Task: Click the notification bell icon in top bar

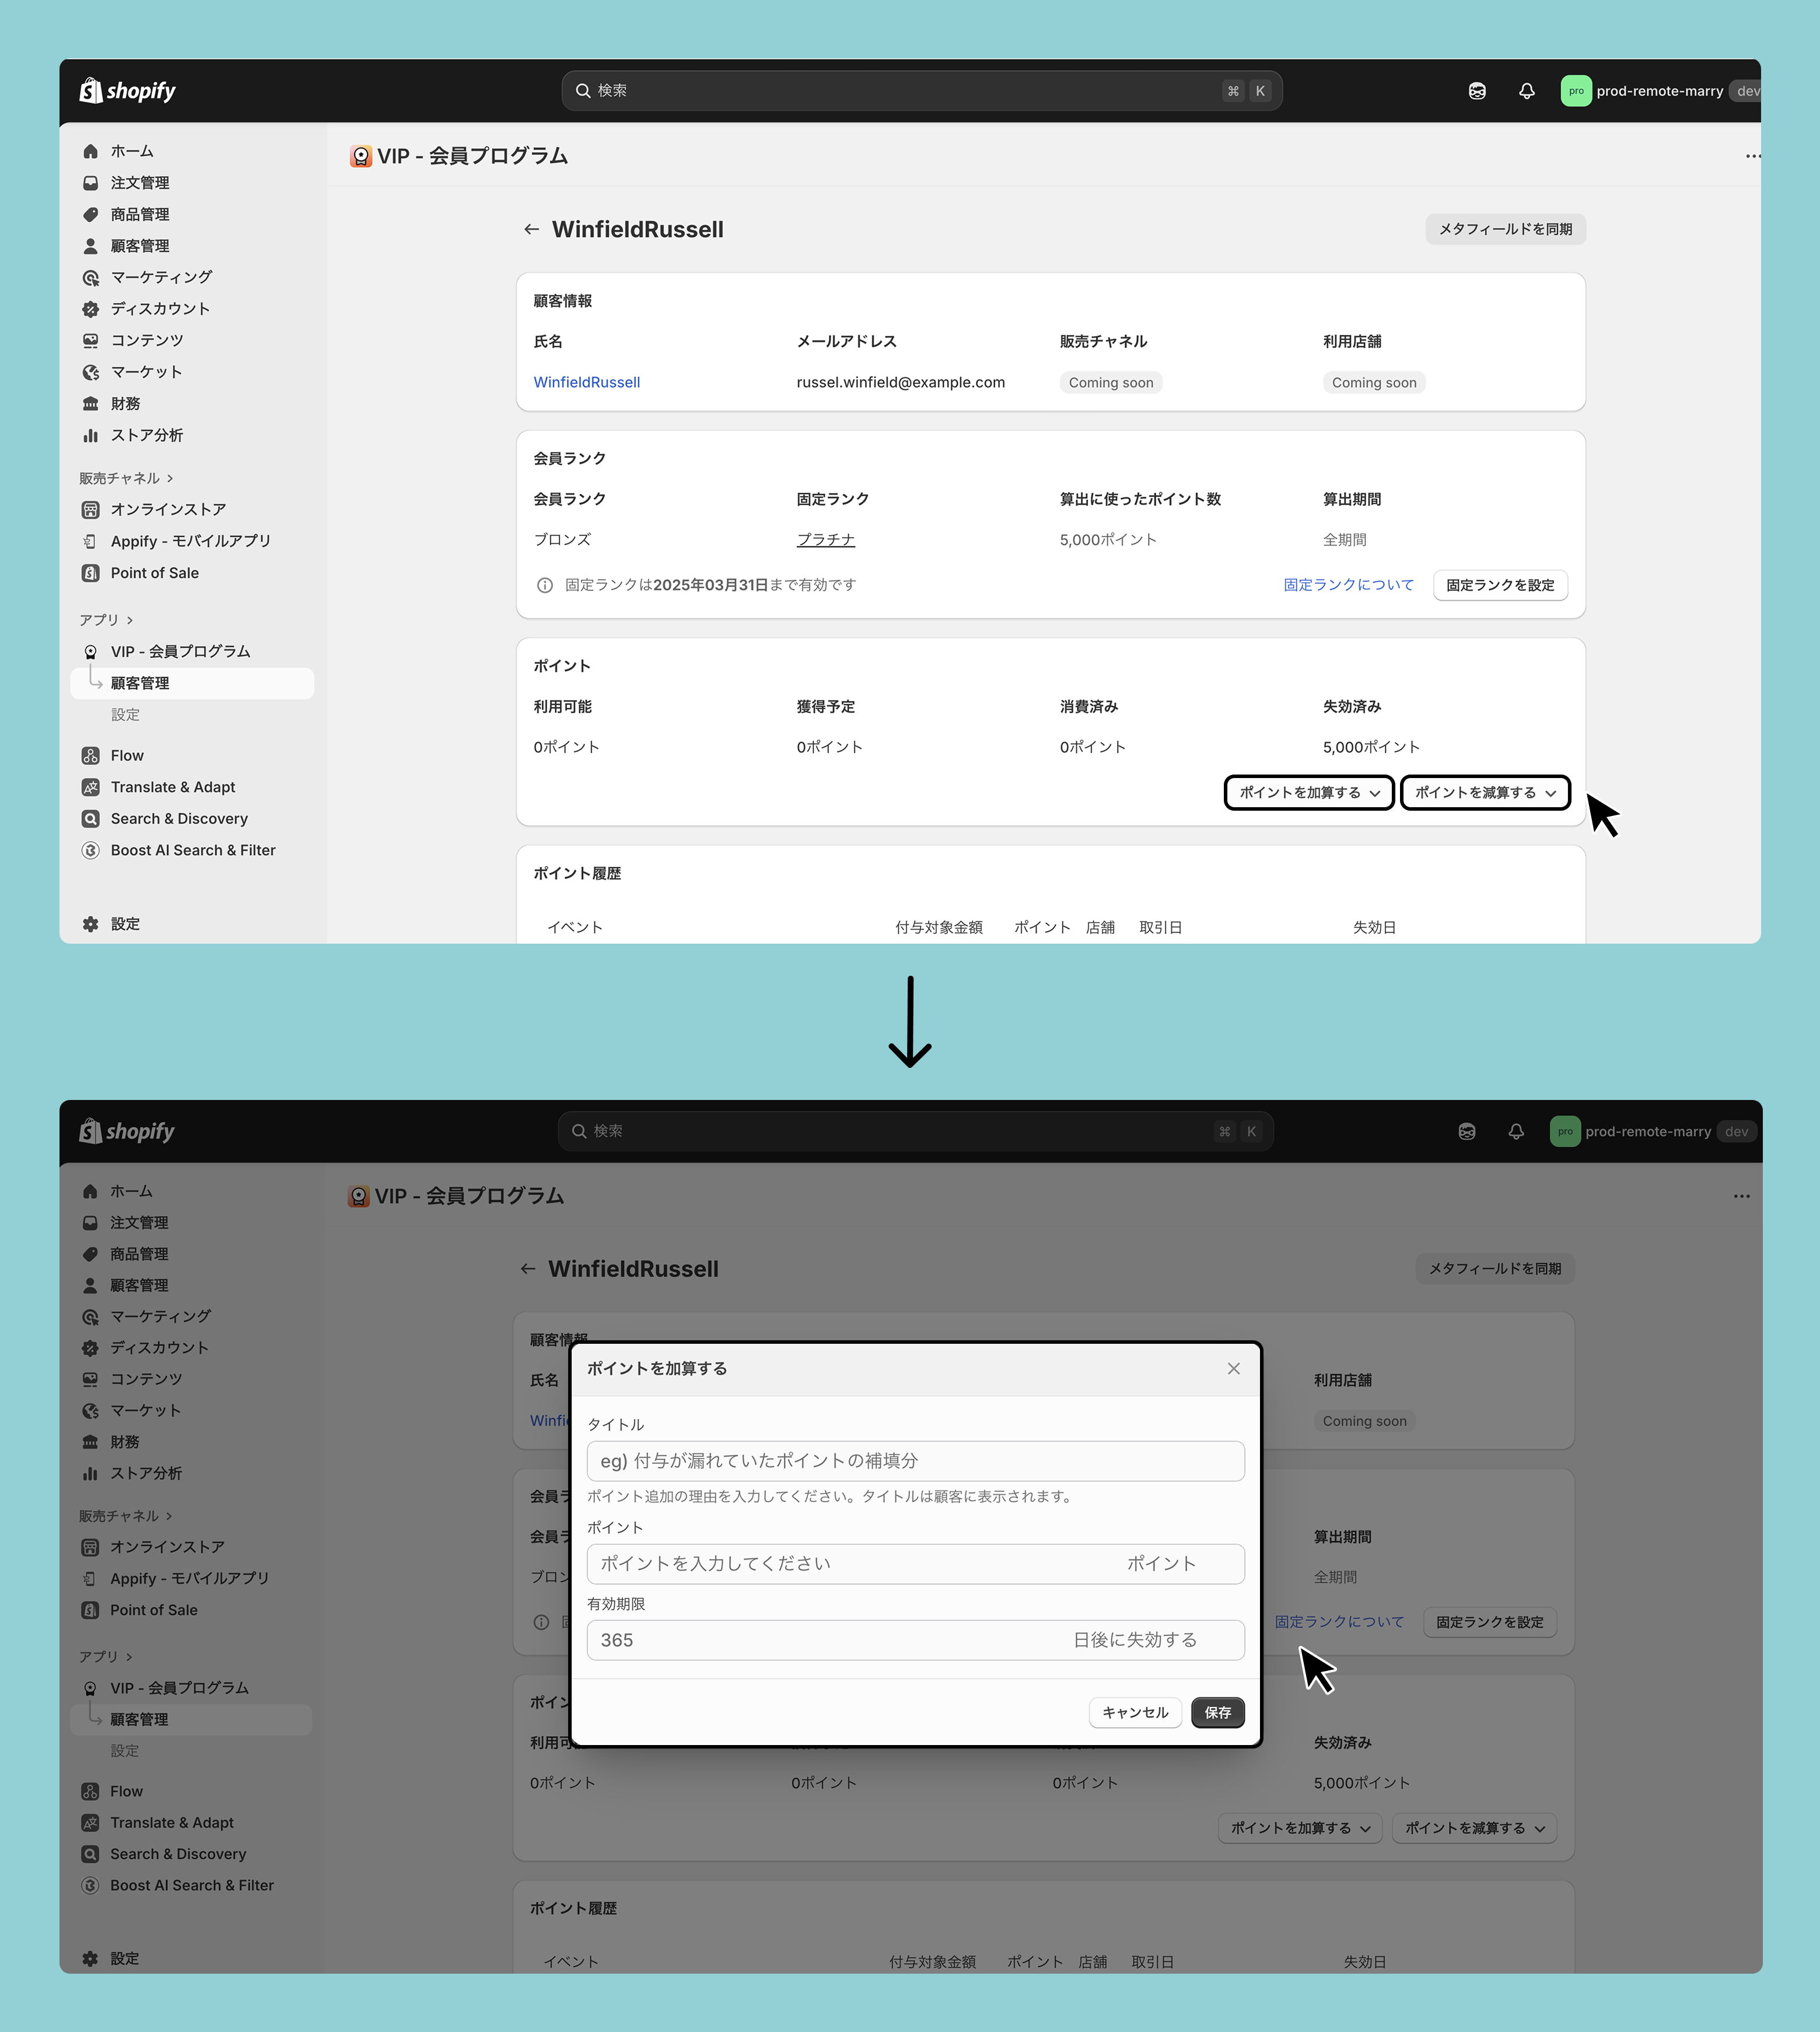Action: [1526, 91]
